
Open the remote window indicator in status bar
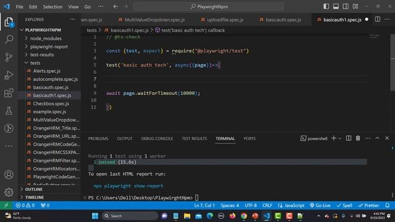pyautogui.click(x=6, y=205)
